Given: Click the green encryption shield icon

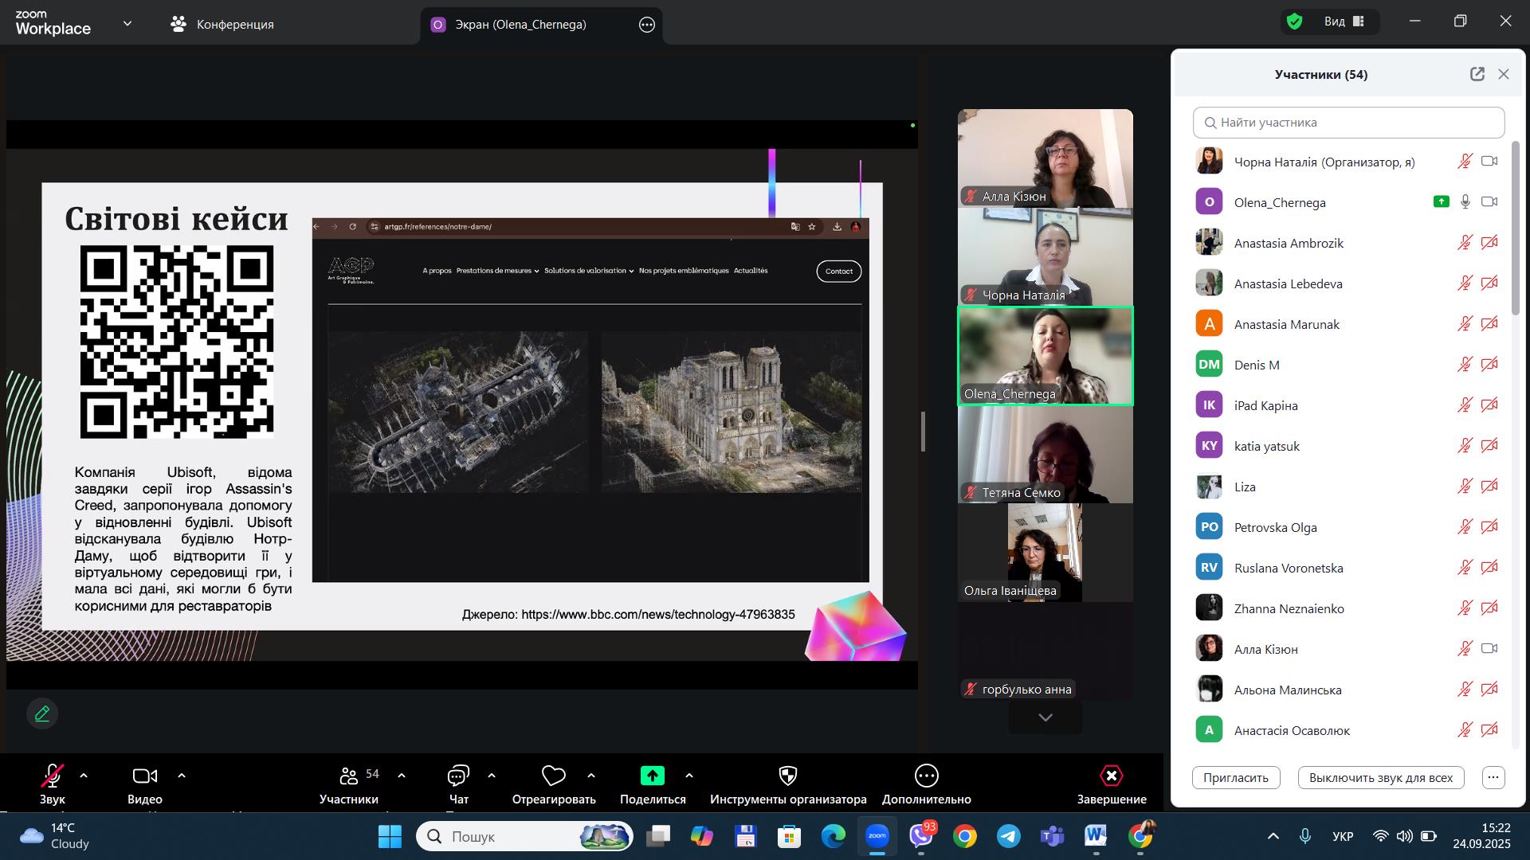Looking at the screenshot, I should click(1294, 21).
